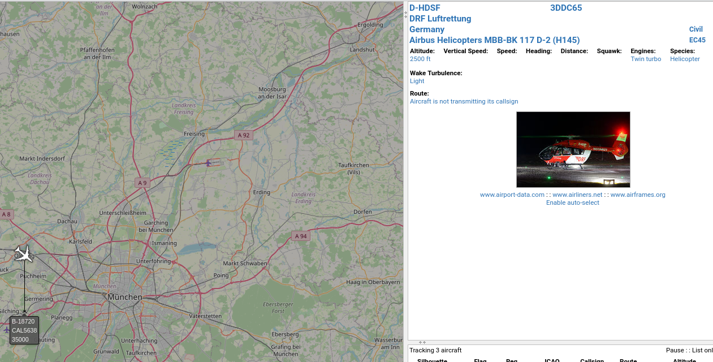Enable auto-select for tracked aircraft
713x362 pixels.
[572, 202]
